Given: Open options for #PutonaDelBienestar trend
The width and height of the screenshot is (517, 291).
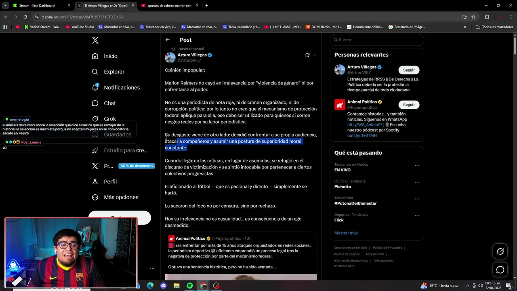Looking at the screenshot, I should point(417,199).
